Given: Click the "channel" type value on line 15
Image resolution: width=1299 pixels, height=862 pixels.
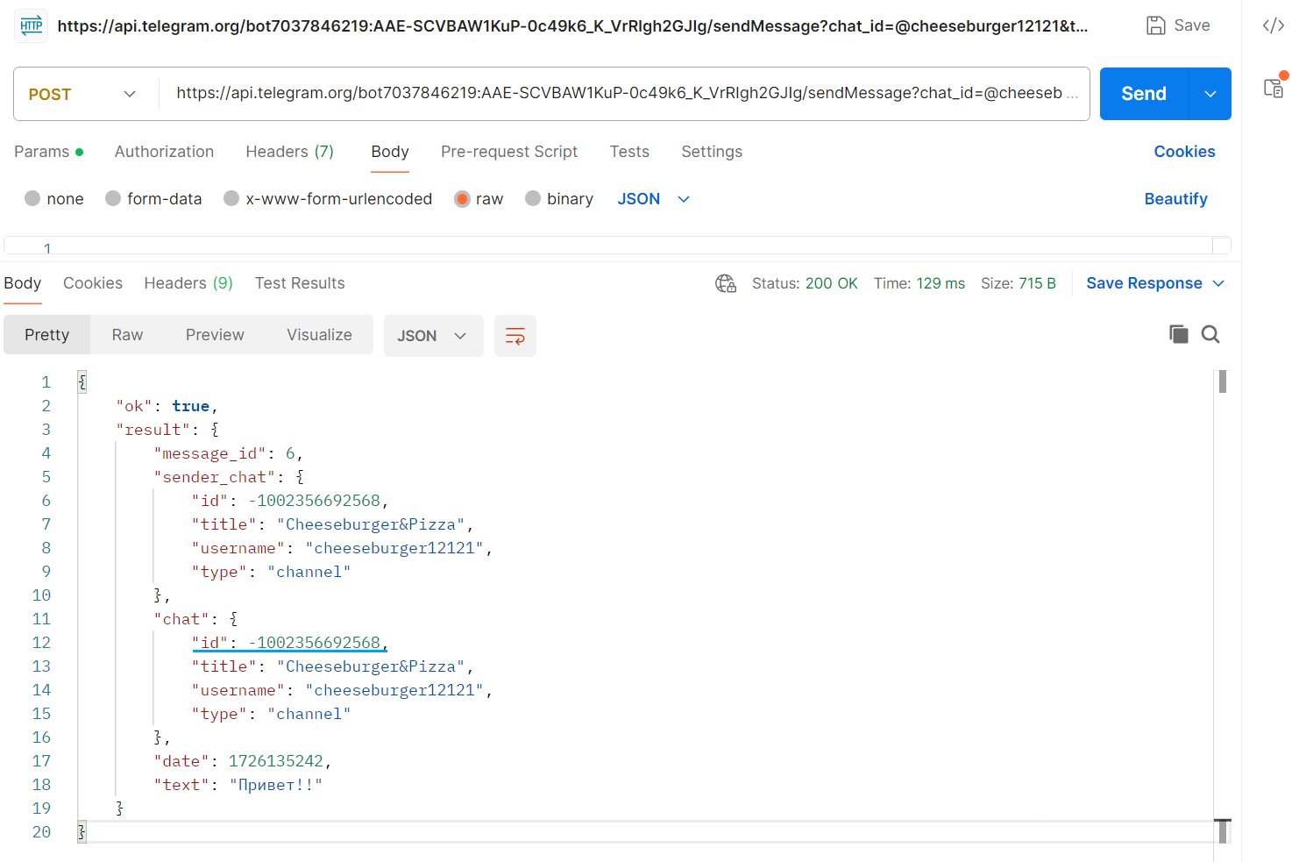Looking at the screenshot, I should [x=309, y=714].
